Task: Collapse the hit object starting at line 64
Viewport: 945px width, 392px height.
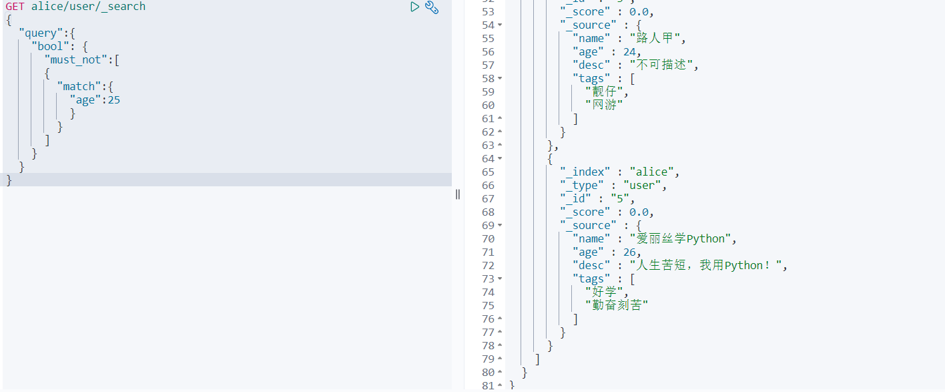Action: (x=500, y=159)
